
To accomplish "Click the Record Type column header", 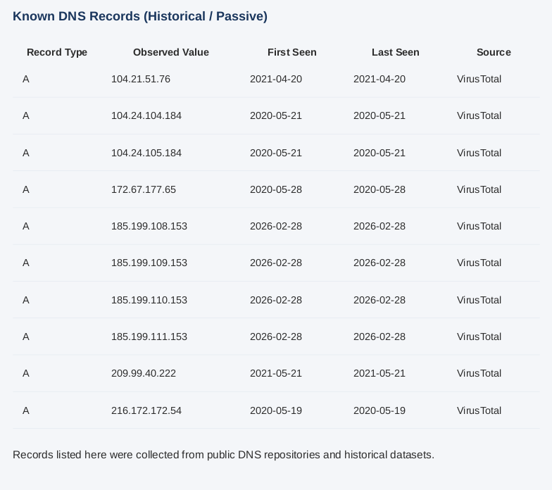I will point(57,52).
